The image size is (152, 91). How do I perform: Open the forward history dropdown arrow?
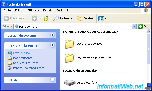(x=40, y=18)
